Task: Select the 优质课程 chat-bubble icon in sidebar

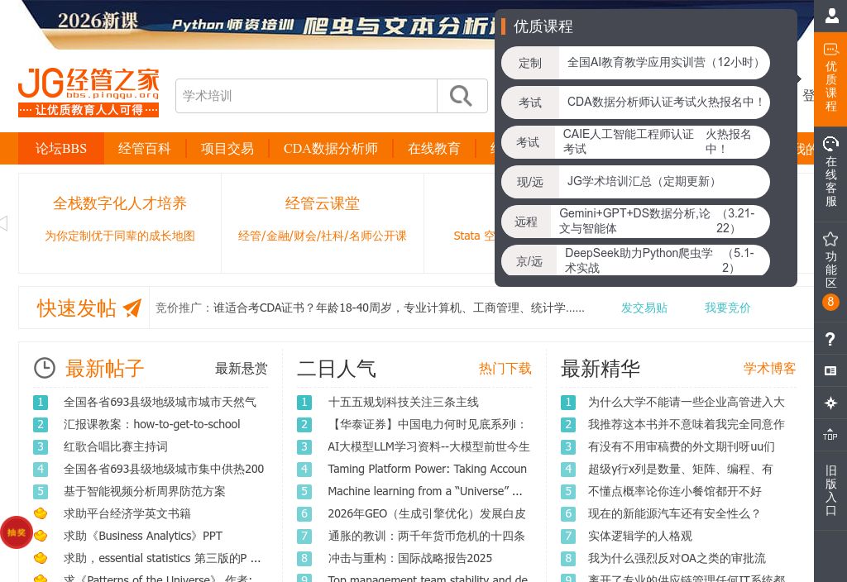Action: (830, 50)
